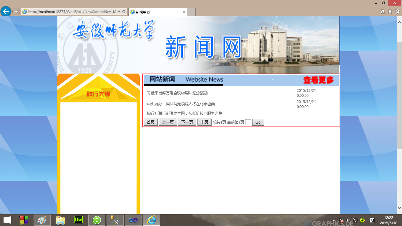Open the Visual Studio infinity icon

pos(133,220)
